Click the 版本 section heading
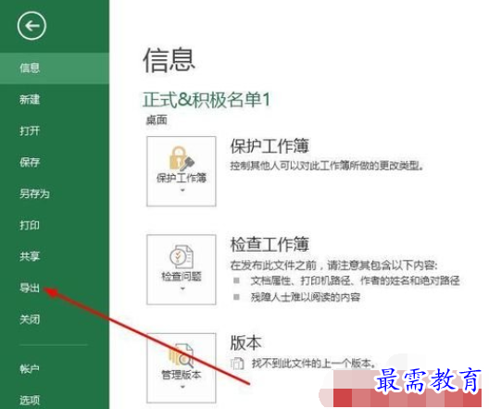This screenshot has width=489, height=409. 245,343
